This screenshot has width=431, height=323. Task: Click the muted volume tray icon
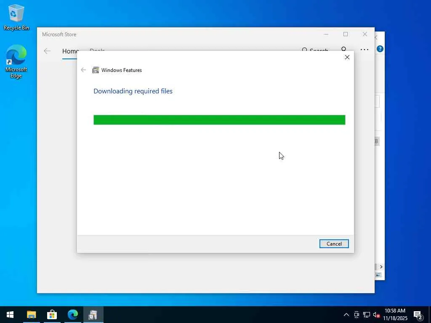point(376,315)
